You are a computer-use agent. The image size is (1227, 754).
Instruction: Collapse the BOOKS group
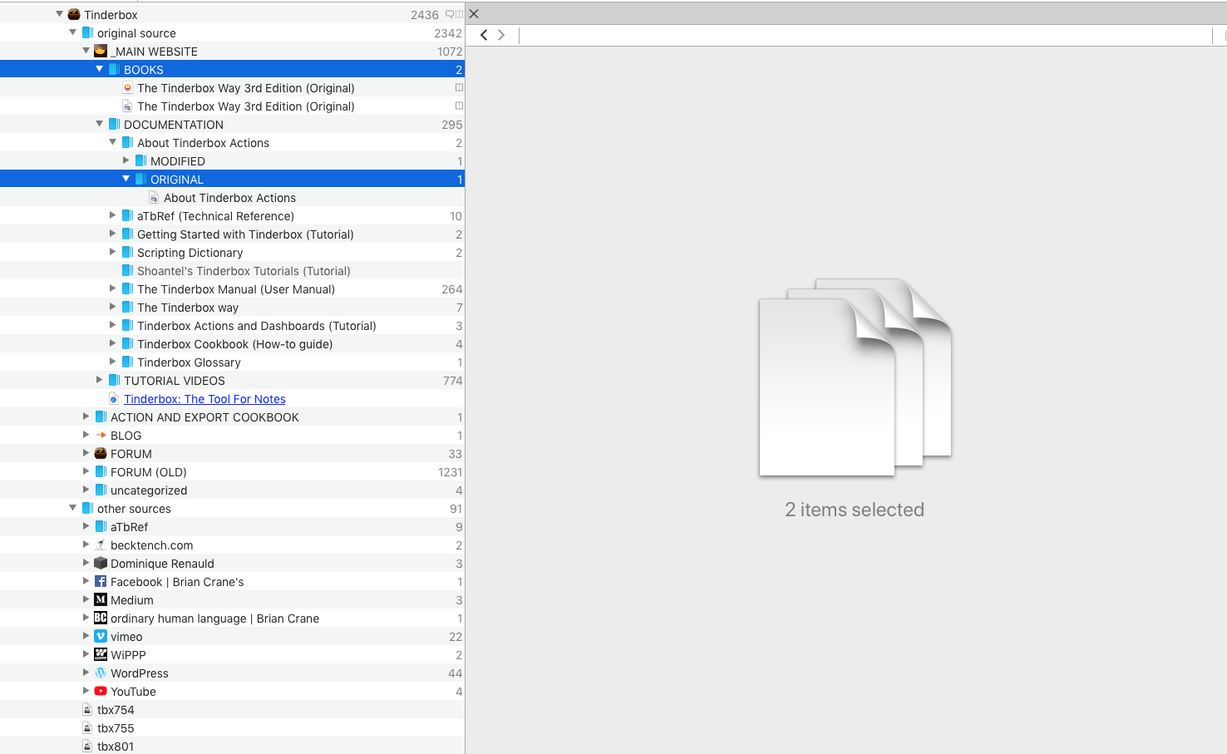100,69
